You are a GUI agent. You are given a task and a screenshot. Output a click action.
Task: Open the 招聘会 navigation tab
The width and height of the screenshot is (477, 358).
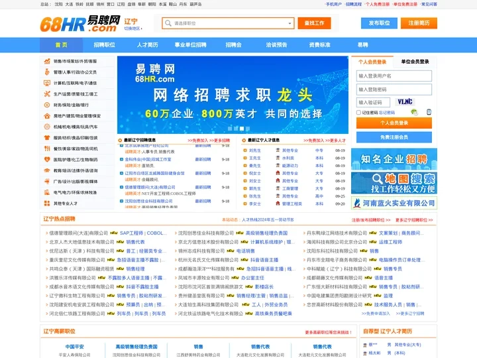[234, 45]
